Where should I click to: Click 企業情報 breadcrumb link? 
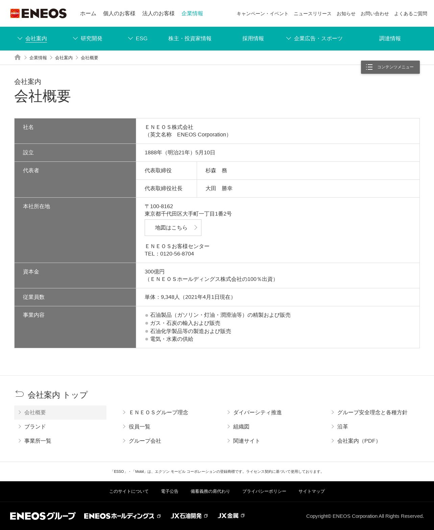[x=38, y=58]
